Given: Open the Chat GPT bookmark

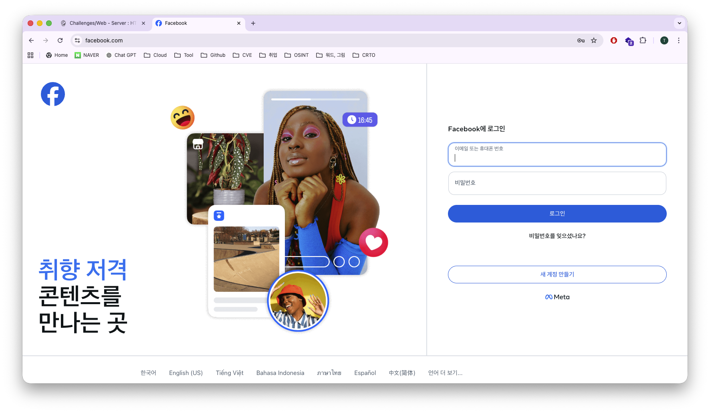Looking at the screenshot, I should pos(121,55).
